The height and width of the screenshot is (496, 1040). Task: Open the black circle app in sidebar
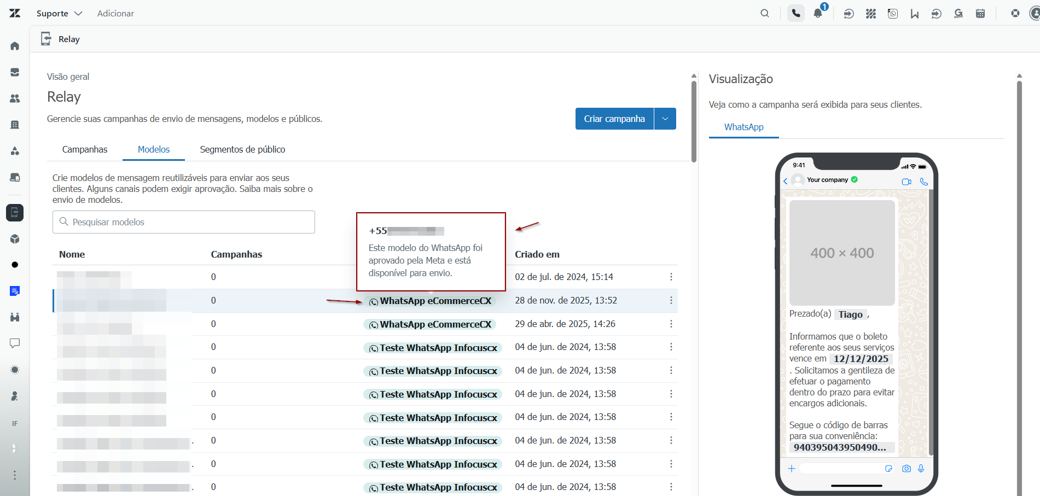[15, 265]
